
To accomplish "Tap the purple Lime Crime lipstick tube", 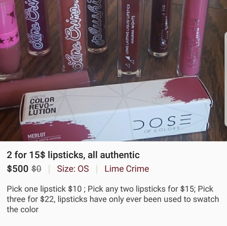I will pos(38,27).
